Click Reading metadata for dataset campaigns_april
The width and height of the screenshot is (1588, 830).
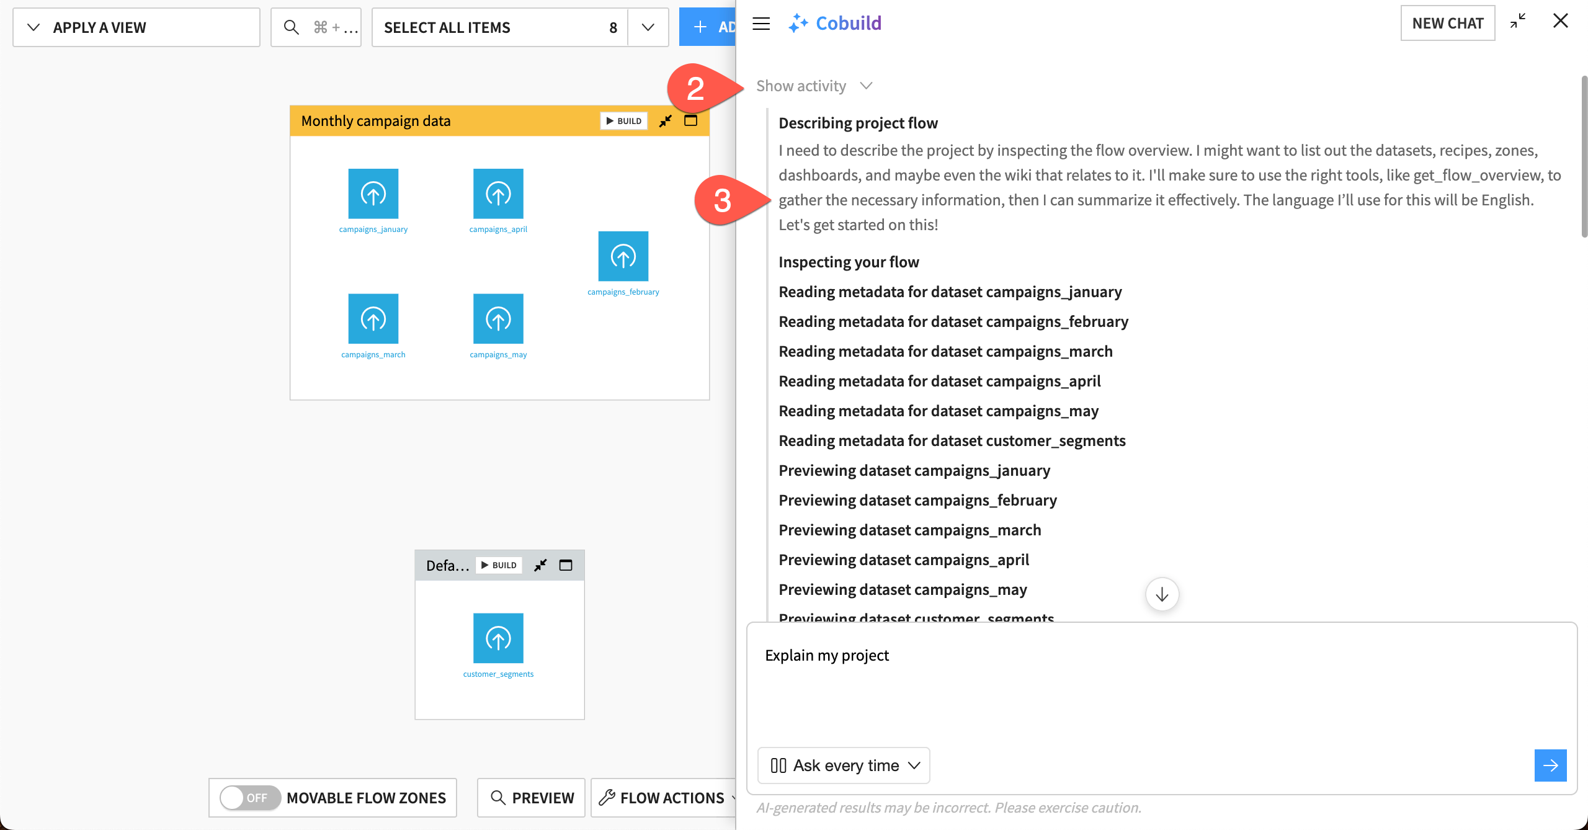coord(940,381)
